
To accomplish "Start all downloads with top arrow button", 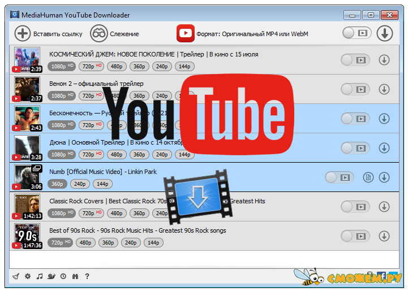I will click(385, 33).
